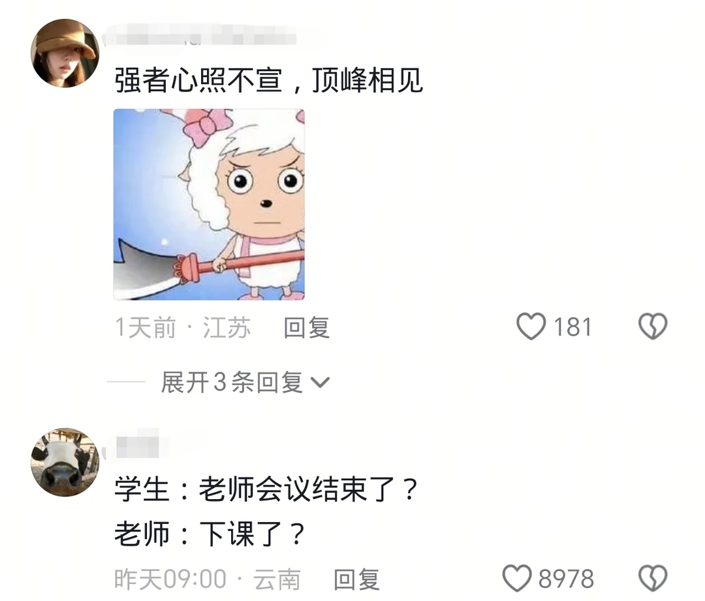Click the down chevron beside 展开3条回复
The image size is (705, 601).
pos(320,382)
